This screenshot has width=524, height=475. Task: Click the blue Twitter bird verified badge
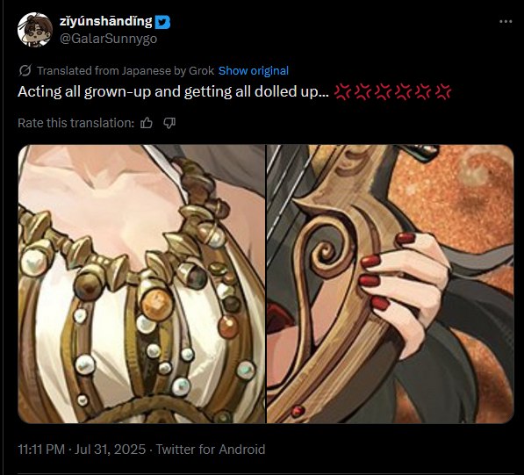162,22
